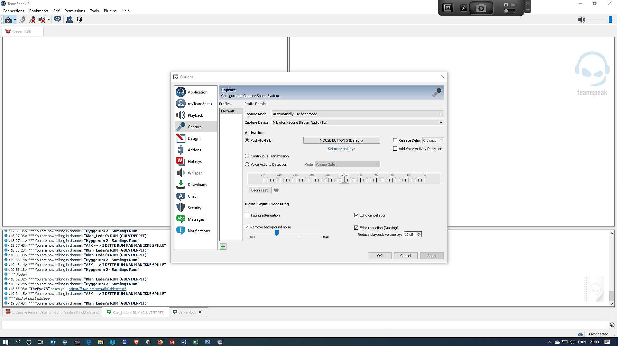Image resolution: width=618 pixels, height=346 pixels.
Task: Click the Remove background noise slider handle
Action: click(x=277, y=233)
